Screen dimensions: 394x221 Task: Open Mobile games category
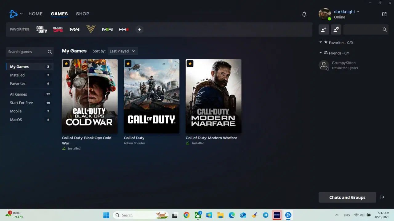pyautogui.click(x=30, y=111)
